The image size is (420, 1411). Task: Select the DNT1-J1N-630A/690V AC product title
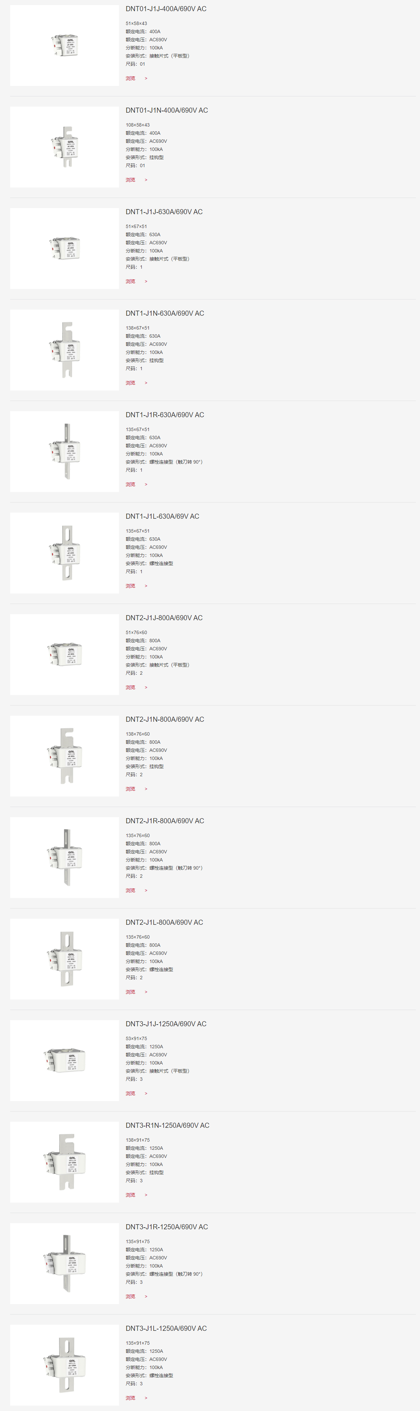pyautogui.click(x=164, y=314)
